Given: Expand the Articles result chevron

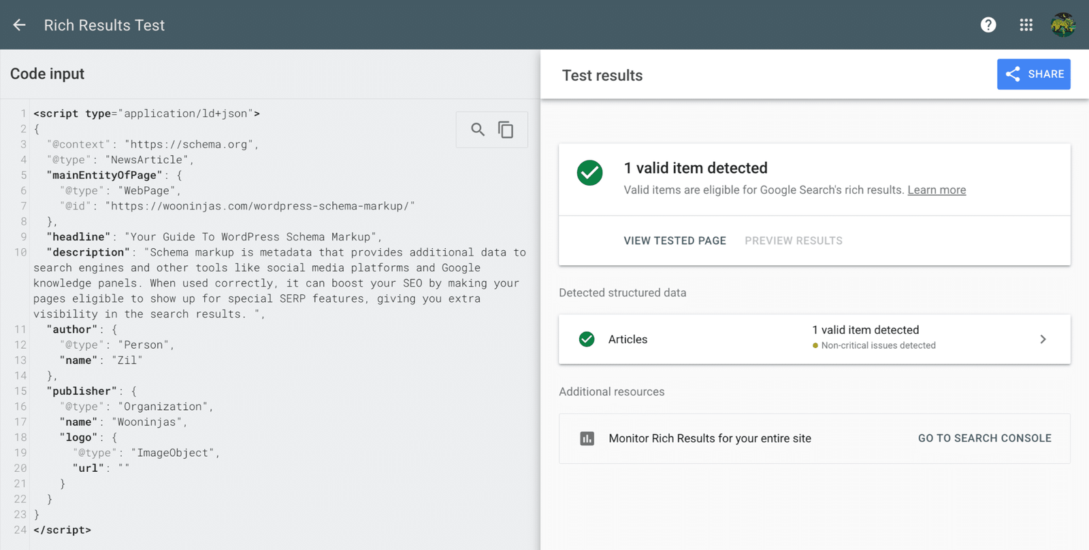Looking at the screenshot, I should [1043, 339].
